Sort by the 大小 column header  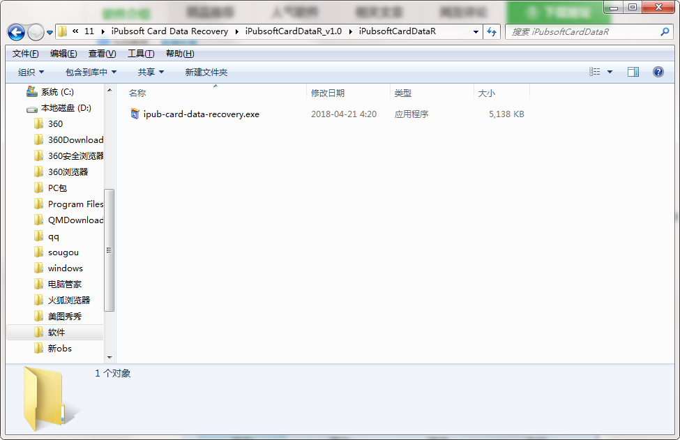(x=487, y=93)
